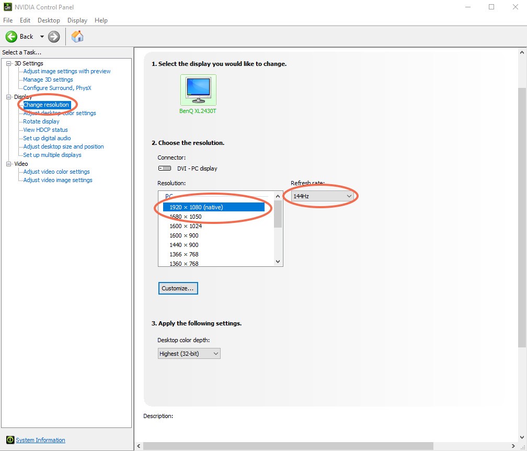
Task: Open Adjust desktop size and position
Action: 64,146
